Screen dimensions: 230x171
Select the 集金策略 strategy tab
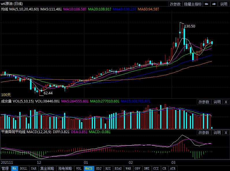(47, 168)
